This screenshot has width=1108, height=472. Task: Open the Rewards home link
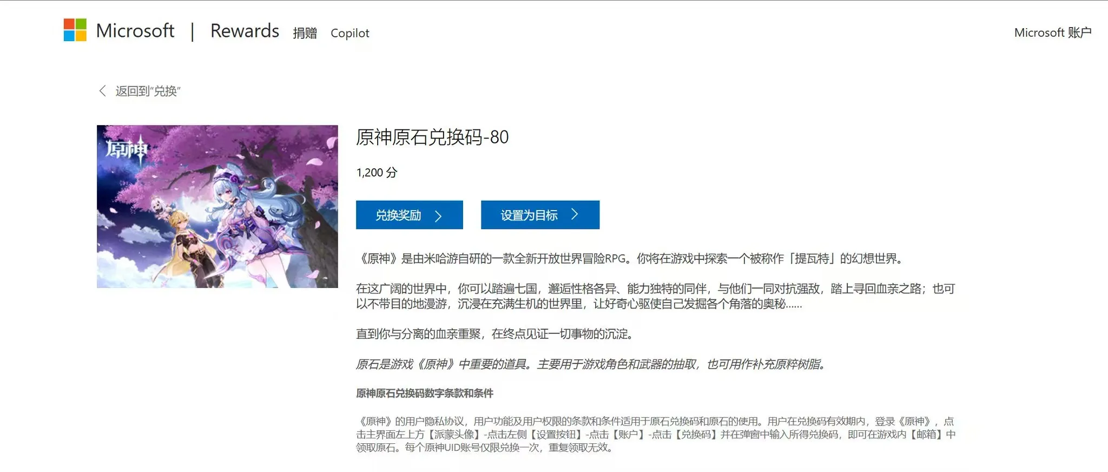point(245,31)
